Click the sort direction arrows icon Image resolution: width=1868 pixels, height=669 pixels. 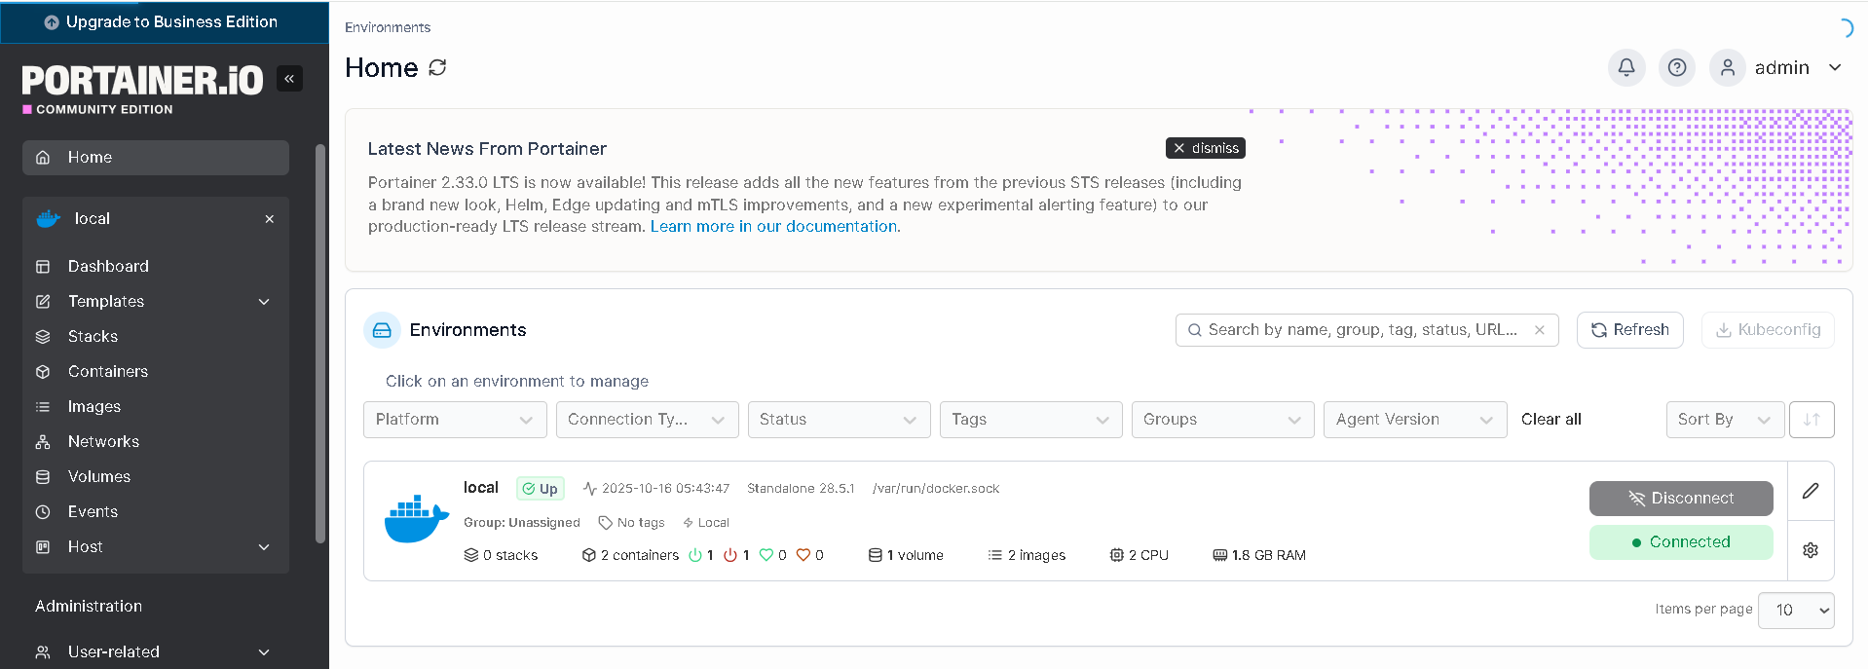1812,420
